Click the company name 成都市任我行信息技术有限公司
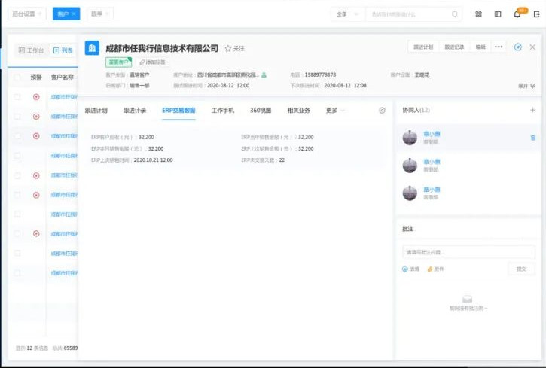546x368 pixels. (162, 48)
